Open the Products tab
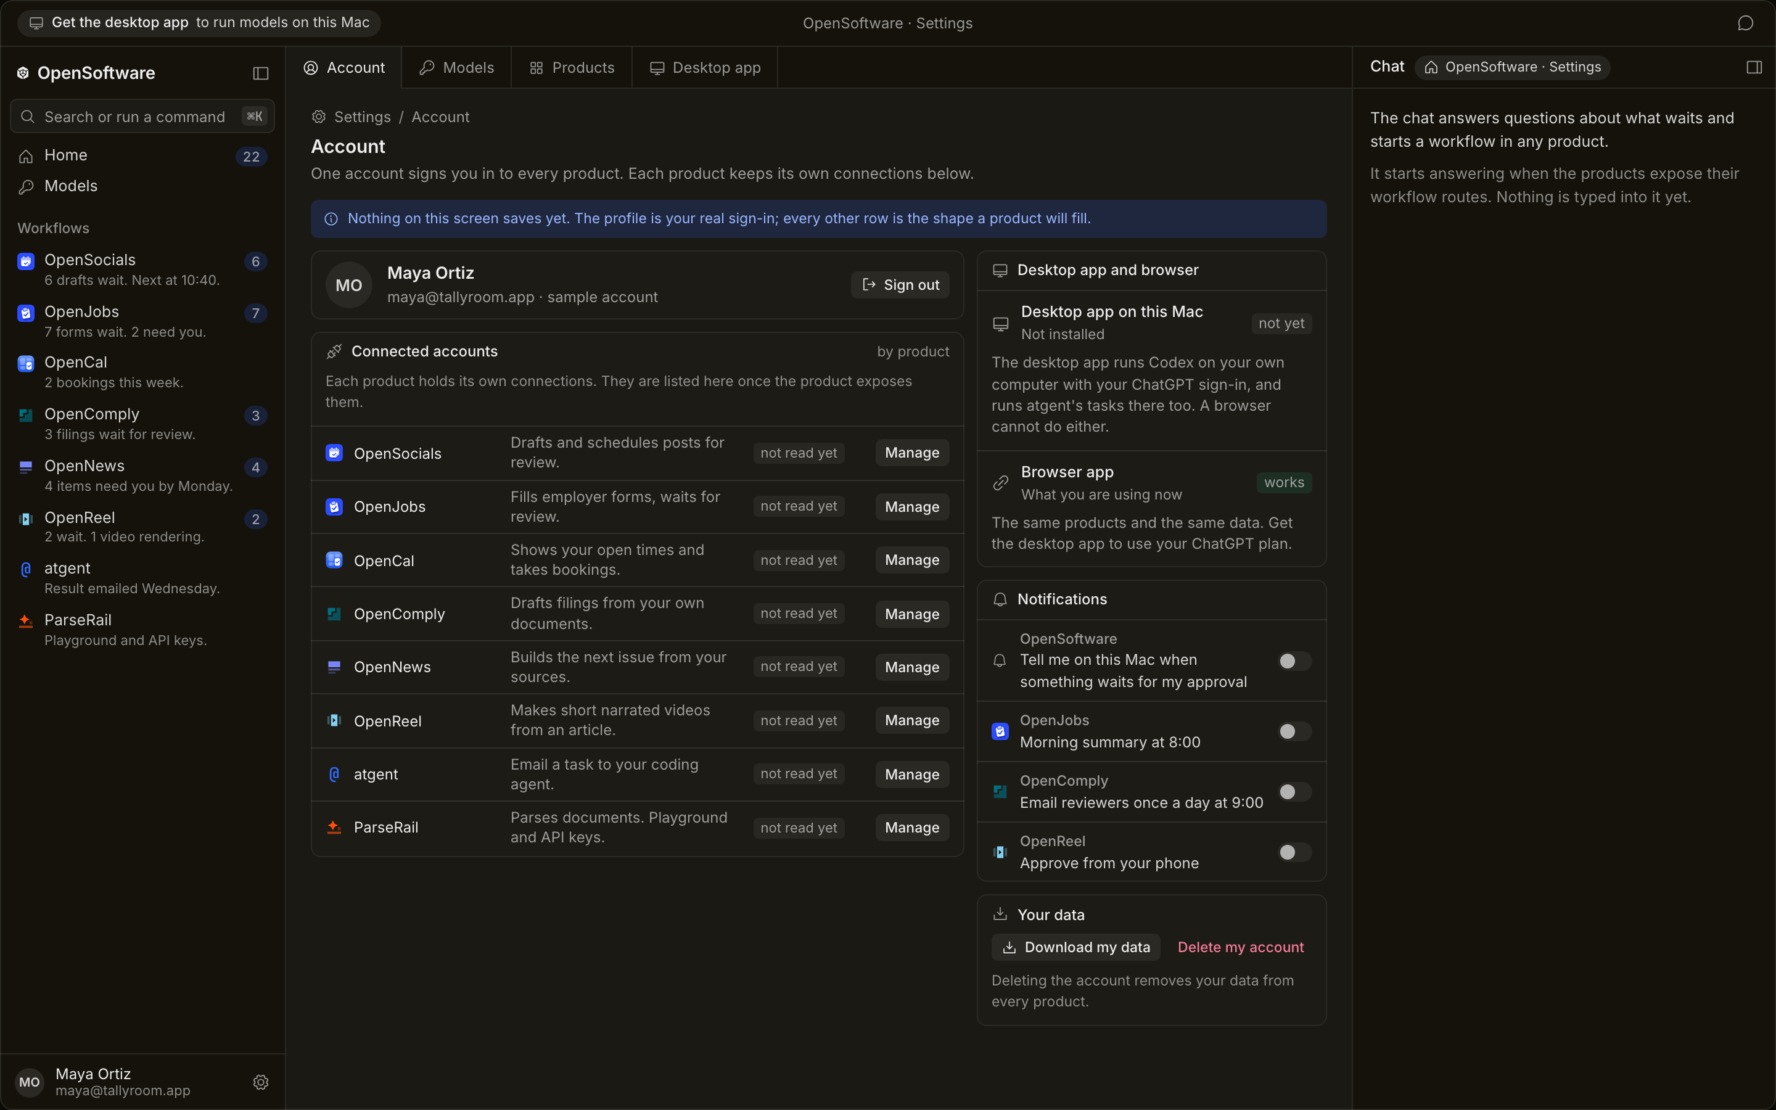Screen dimensions: 1776x1110 coord(572,68)
